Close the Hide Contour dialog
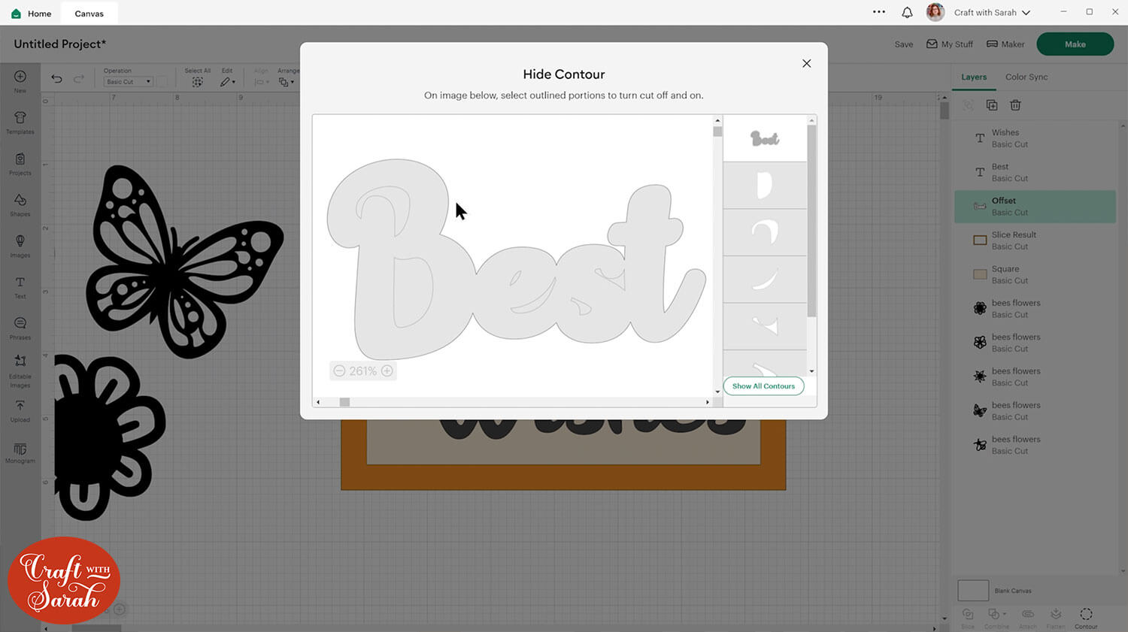1128x632 pixels. pos(806,64)
